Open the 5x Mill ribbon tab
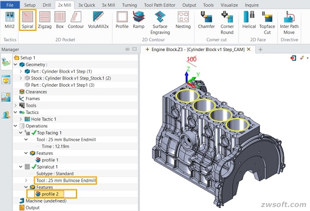This screenshot has width=310, height=211. pyautogui.click(x=109, y=5)
